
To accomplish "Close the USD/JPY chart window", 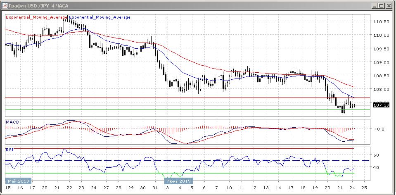I will (389, 6).
